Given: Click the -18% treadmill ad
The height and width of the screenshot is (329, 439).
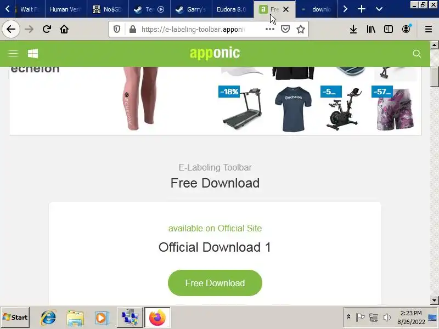Looking at the screenshot, I should (242, 109).
